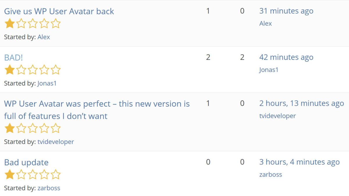
Task: Click the first star on 'Give us WP User Avatar back' rating
Action: 10,24
